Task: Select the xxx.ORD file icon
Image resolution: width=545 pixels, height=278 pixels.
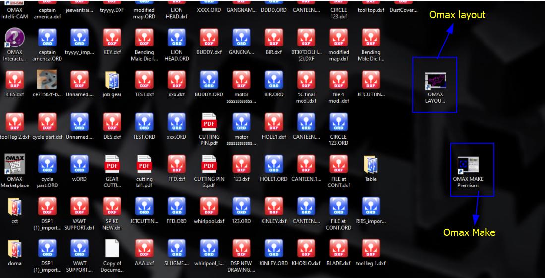Action: (x=177, y=122)
